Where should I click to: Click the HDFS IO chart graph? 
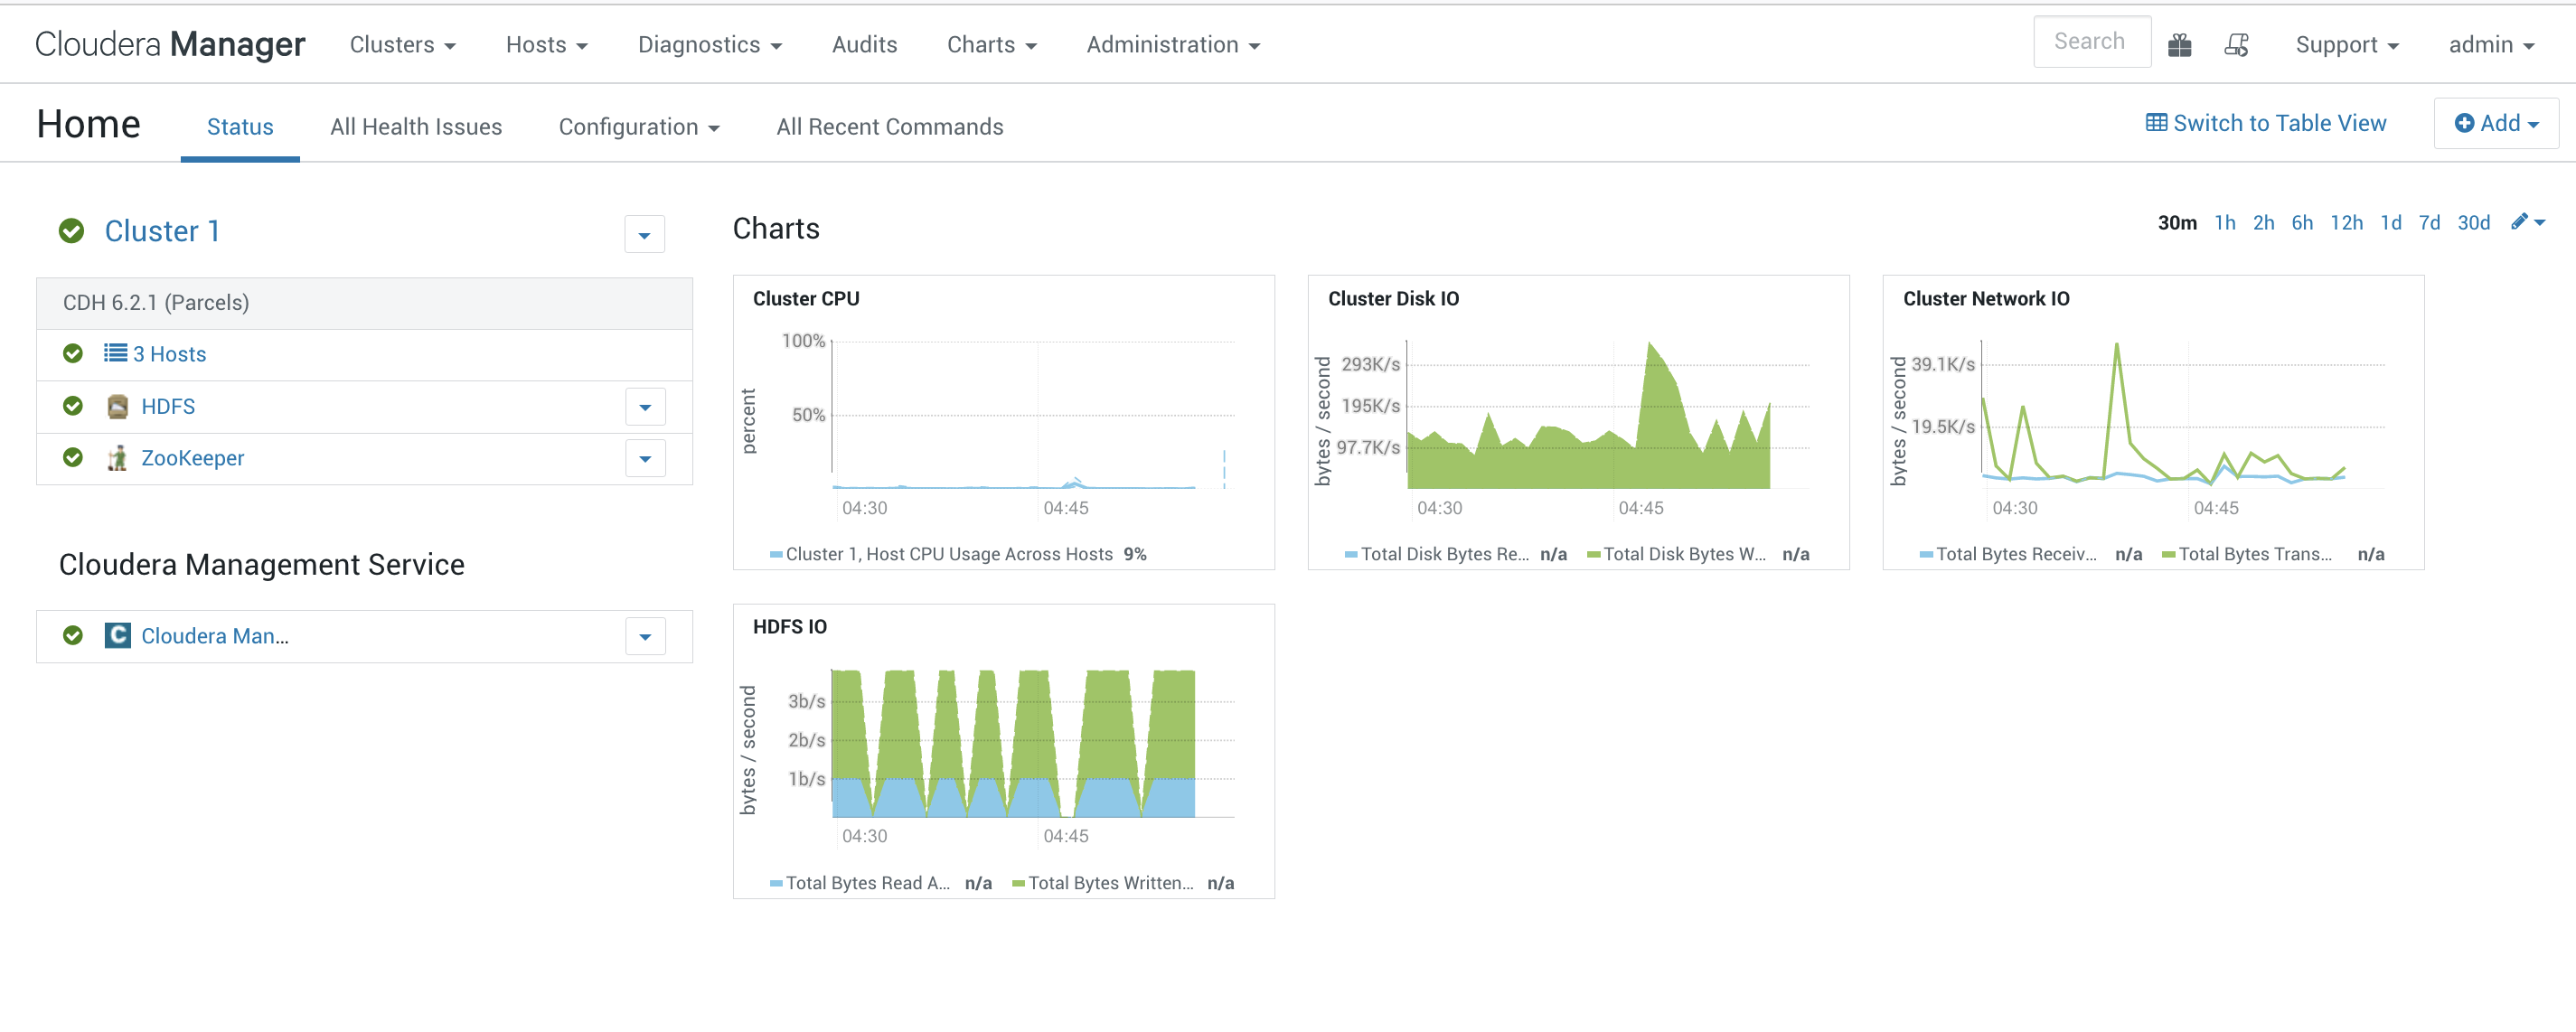click(x=1033, y=743)
